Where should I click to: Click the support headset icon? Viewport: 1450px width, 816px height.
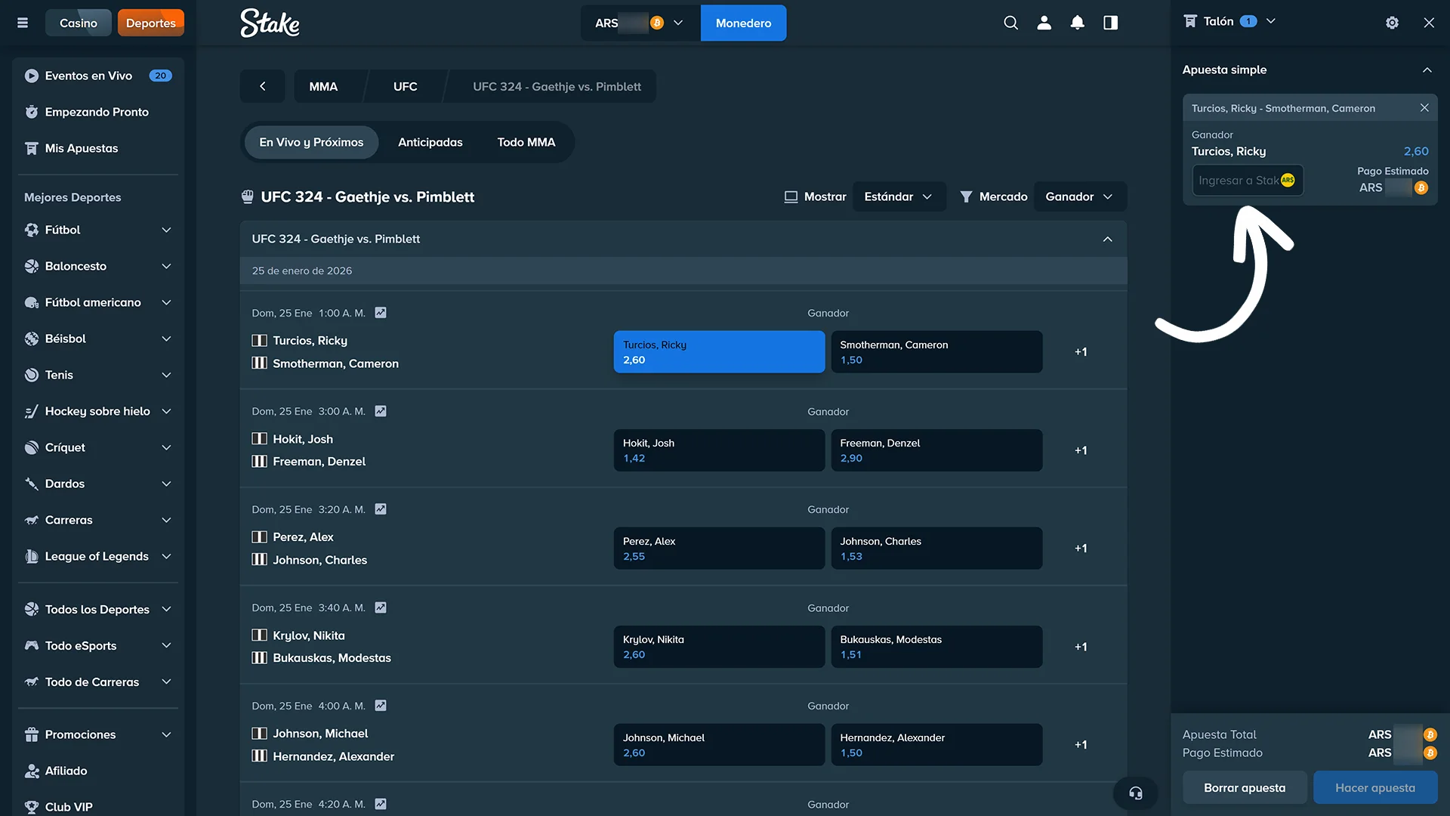[x=1135, y=793]
